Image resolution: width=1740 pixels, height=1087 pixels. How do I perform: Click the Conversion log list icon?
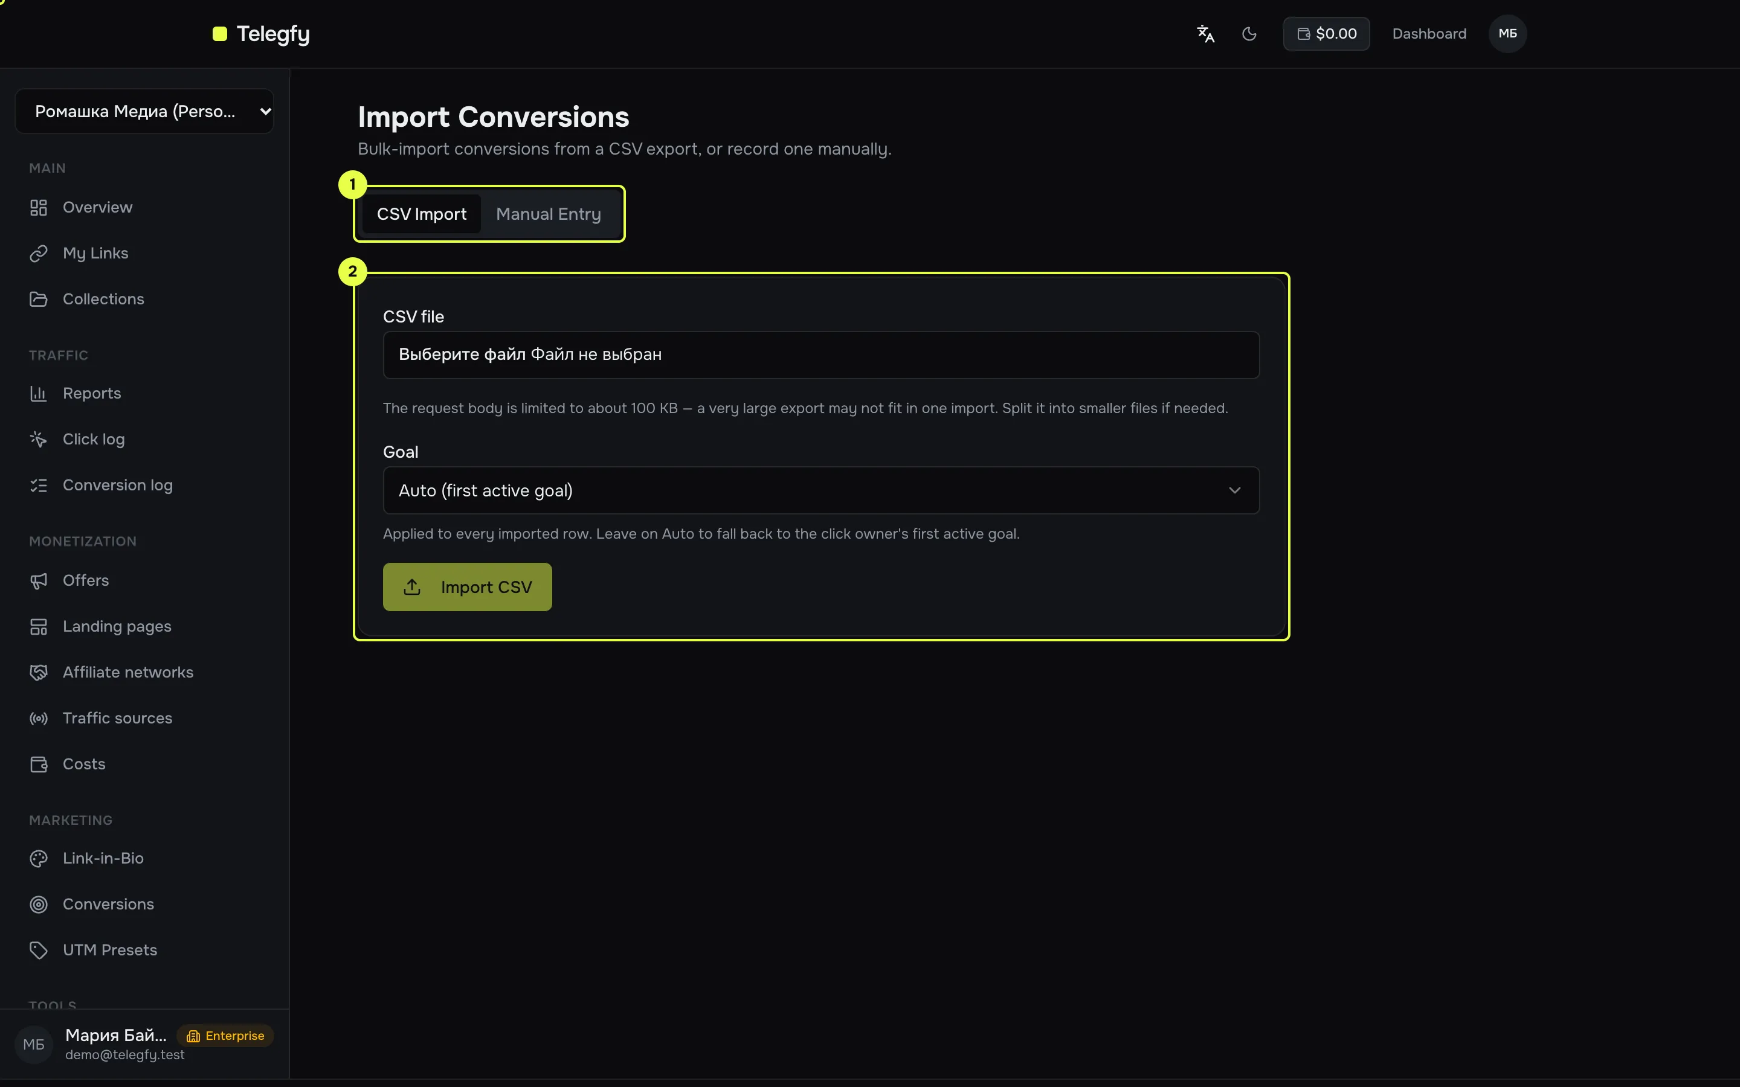pos(38,486)
